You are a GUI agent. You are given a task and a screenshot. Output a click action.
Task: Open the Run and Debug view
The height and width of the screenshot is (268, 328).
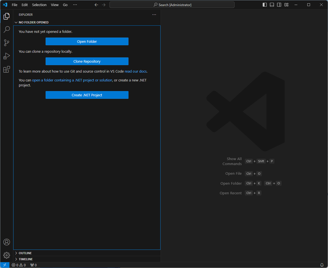[x=7, y=56]
